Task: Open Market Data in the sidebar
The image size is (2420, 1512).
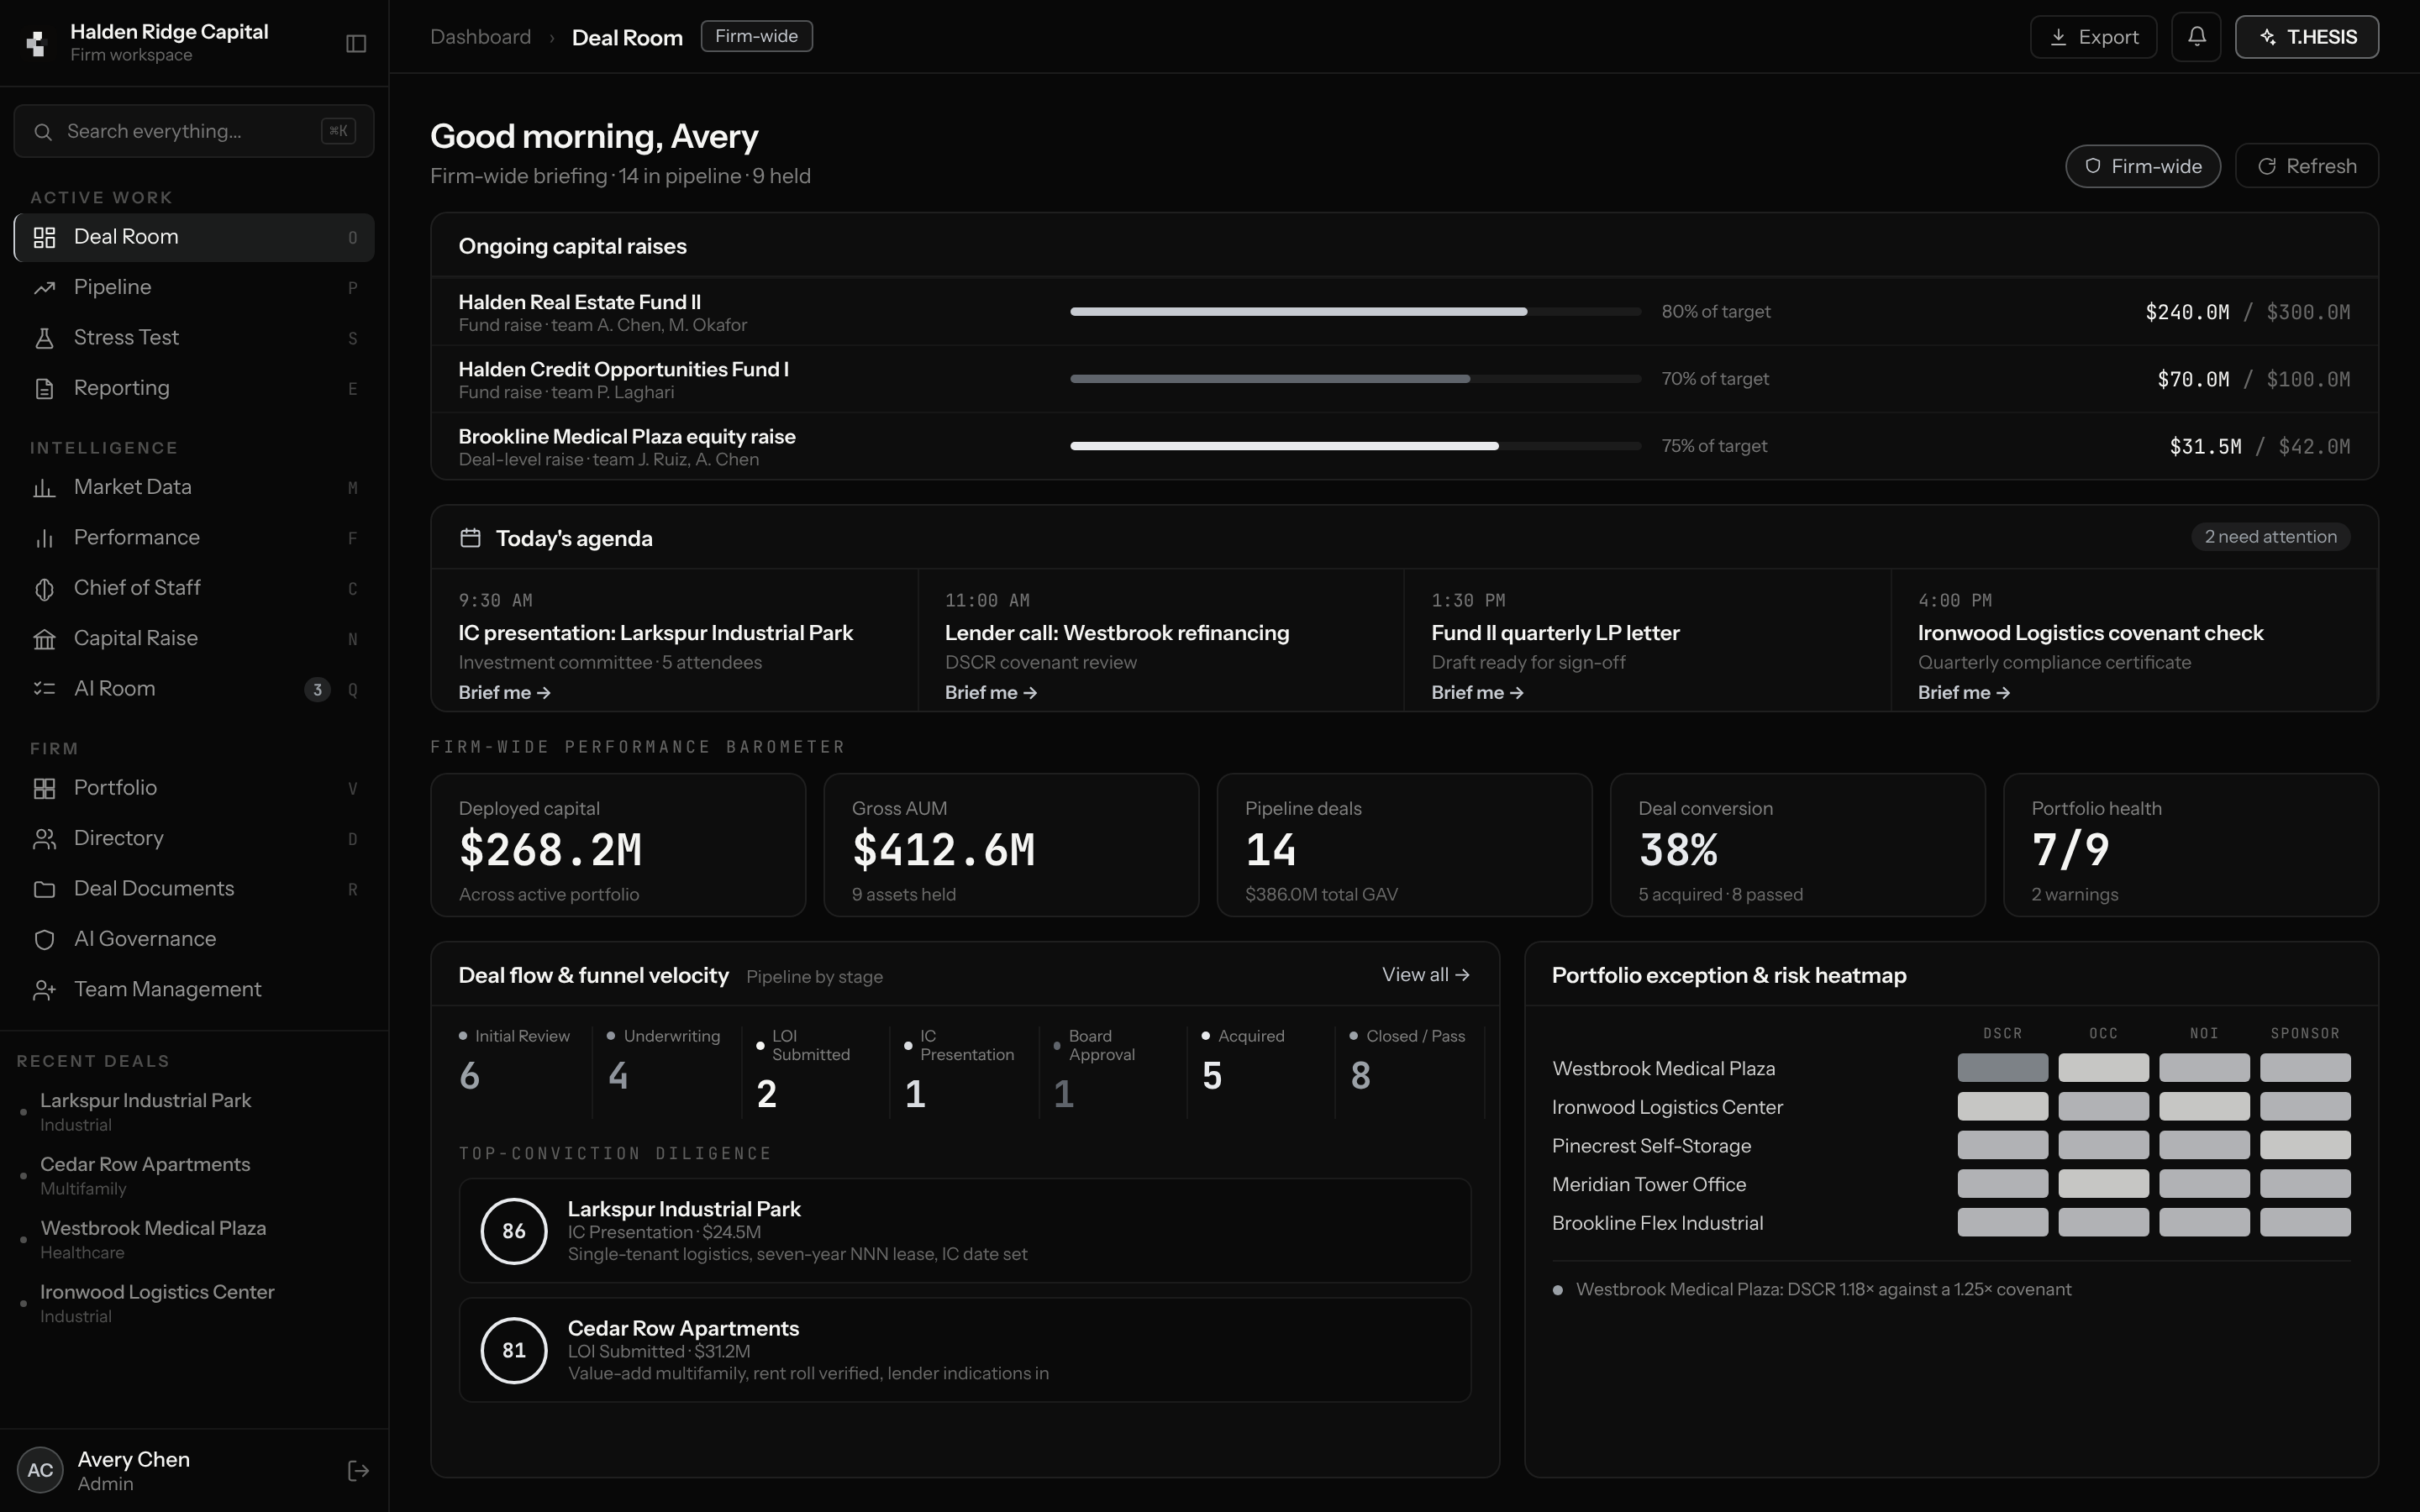Action: [x=194, y=488]
